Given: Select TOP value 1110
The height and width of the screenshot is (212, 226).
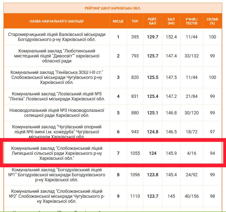Looking at the screenshot, I should coord(135,196).
